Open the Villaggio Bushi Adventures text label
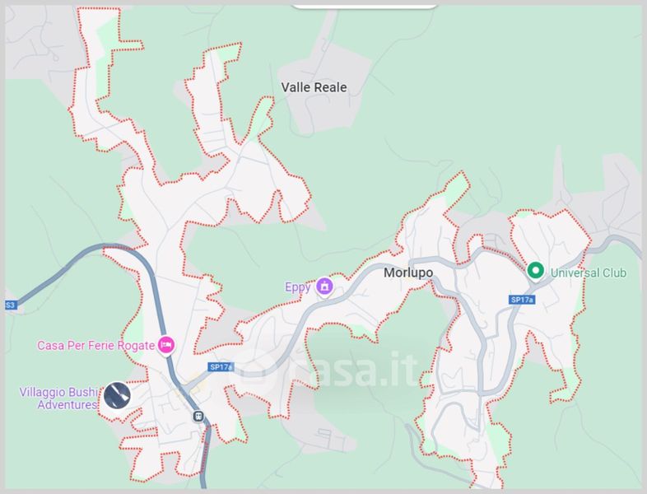The image size is (647, 494). (x=59, y=398)
